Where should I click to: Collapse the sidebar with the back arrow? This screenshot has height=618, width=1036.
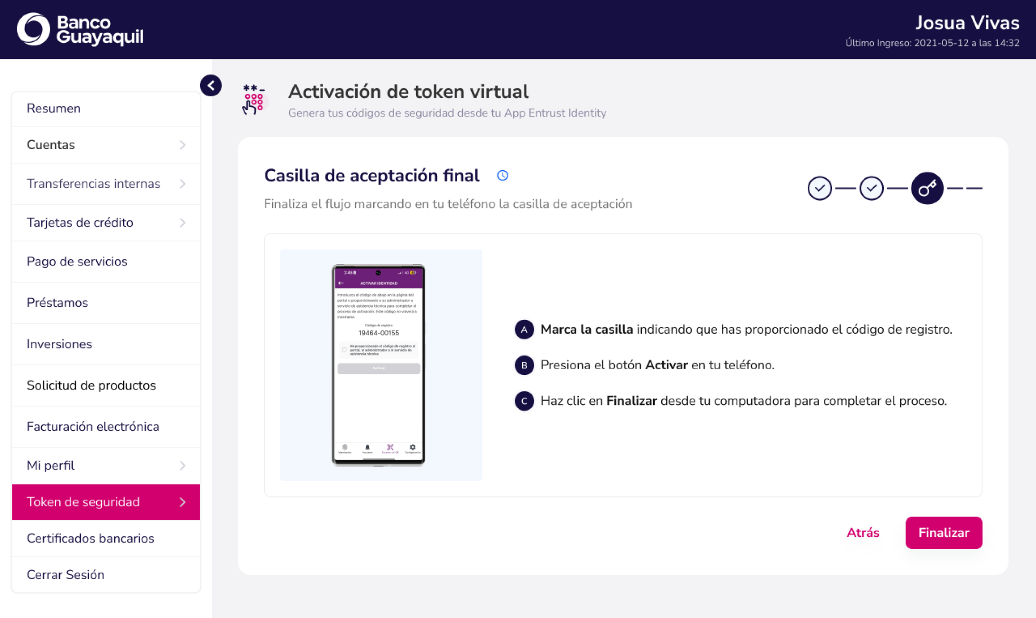click(x=211, y=86)
